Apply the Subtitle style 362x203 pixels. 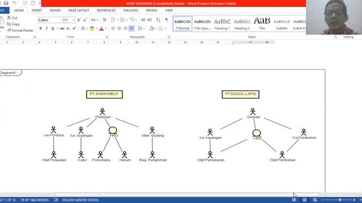[x=282, y=24]
